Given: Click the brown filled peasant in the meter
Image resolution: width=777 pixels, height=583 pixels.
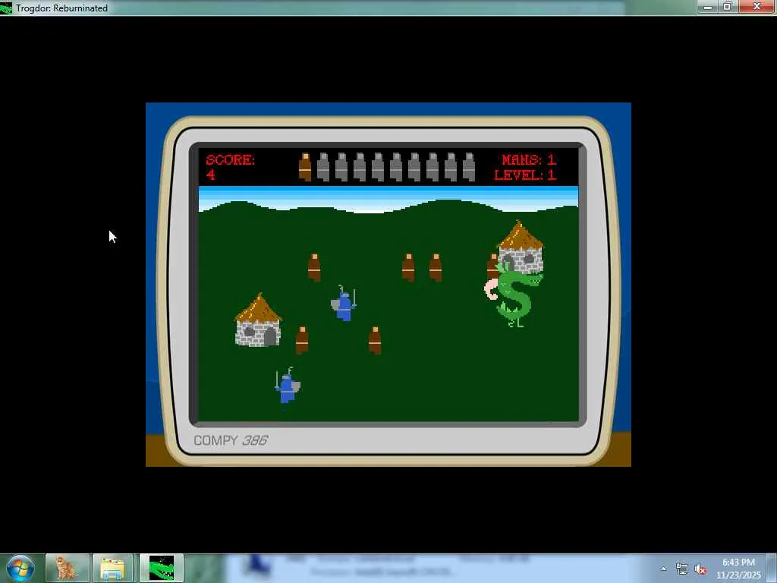Looking at the screenshot, I should [305, 166].
